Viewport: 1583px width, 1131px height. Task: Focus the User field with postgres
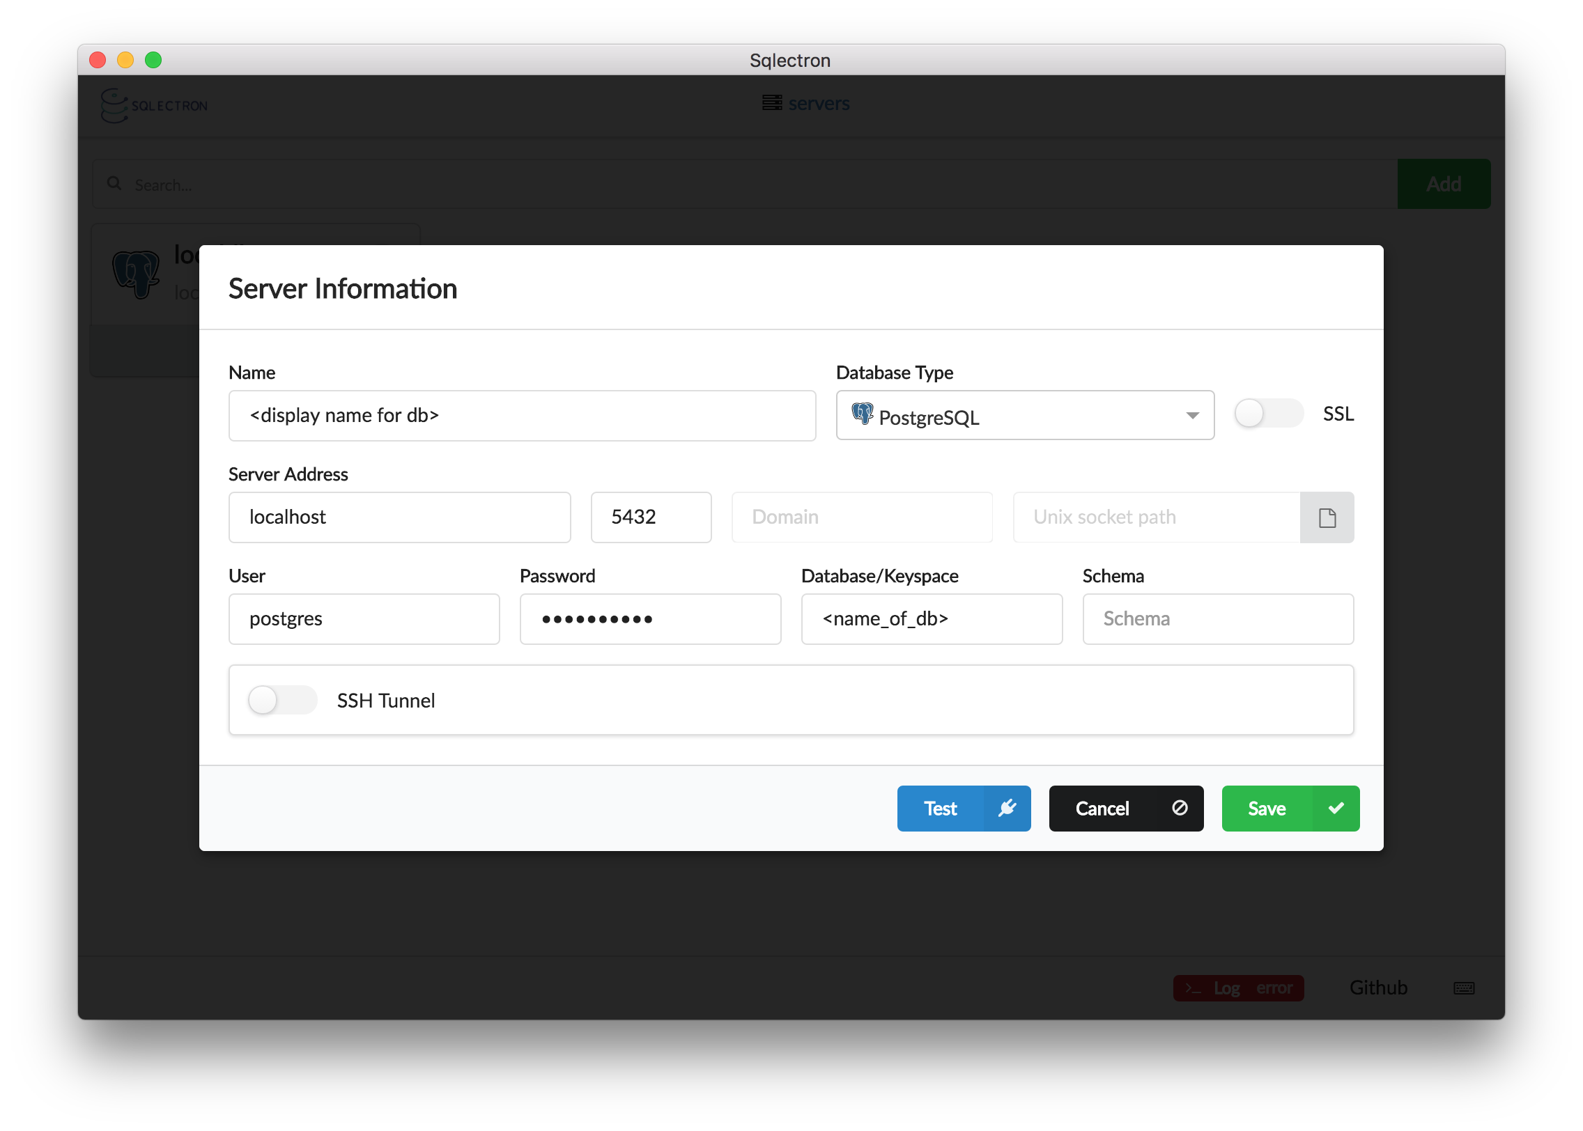pyautogui.click(x=364, y=619)
